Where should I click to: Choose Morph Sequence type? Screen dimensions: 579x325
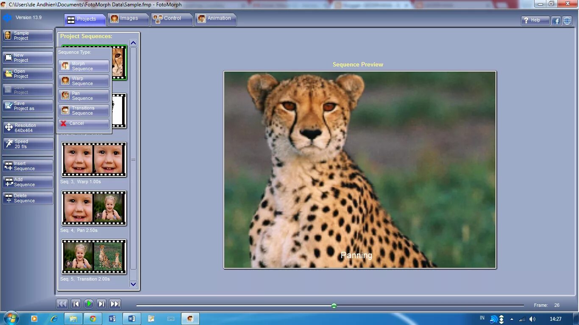click(84, 66)
